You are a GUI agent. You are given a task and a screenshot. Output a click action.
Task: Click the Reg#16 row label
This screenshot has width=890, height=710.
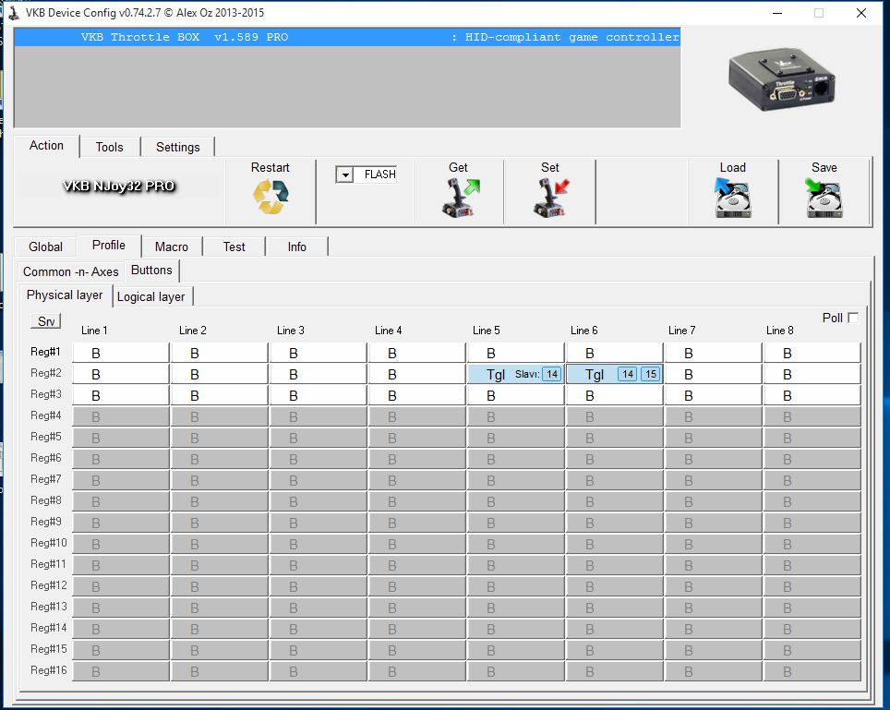49,670
